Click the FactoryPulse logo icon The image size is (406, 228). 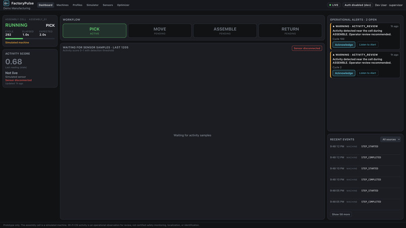click(6, 3)
